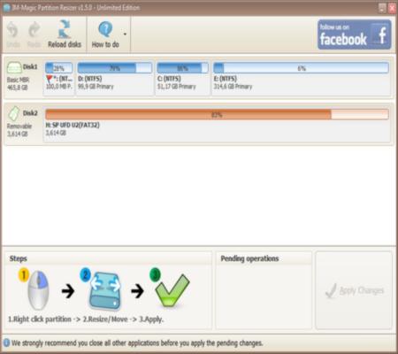
Task: Click the Pending operations heading
Action: [249, 258]
